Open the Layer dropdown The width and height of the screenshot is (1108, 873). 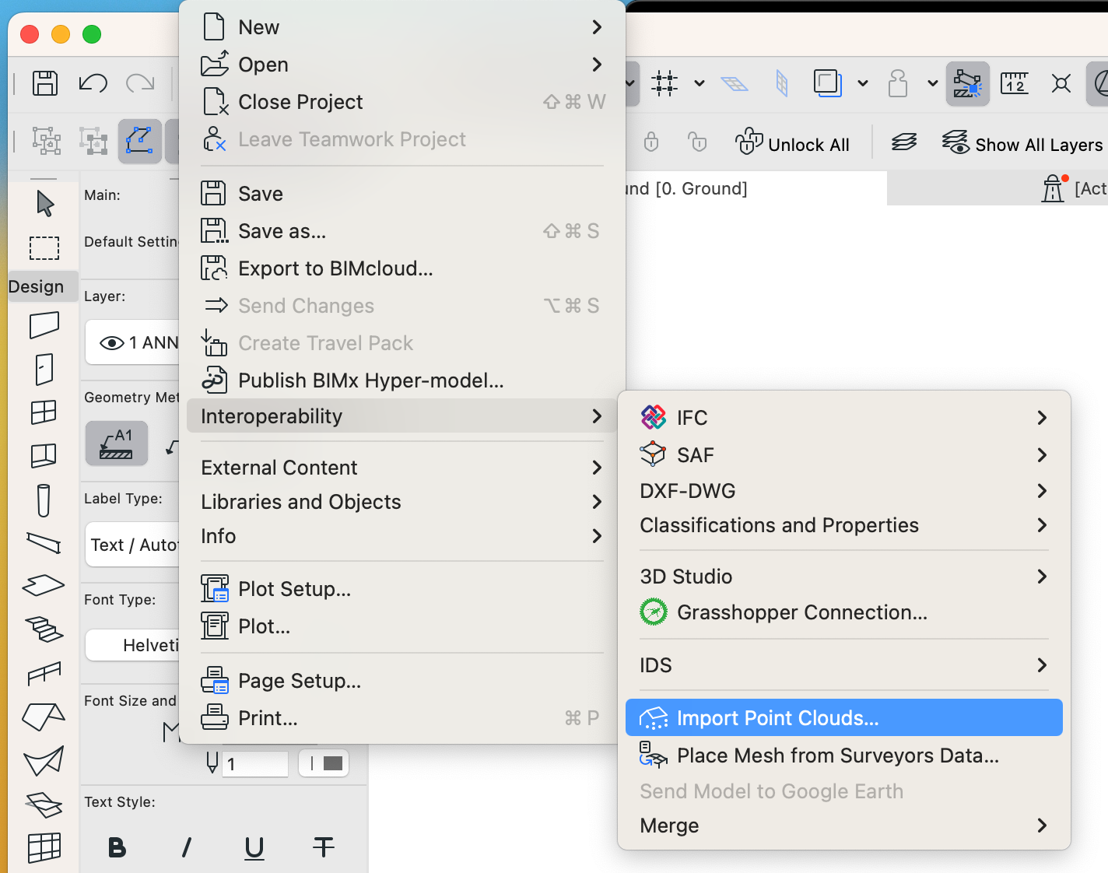132,342
